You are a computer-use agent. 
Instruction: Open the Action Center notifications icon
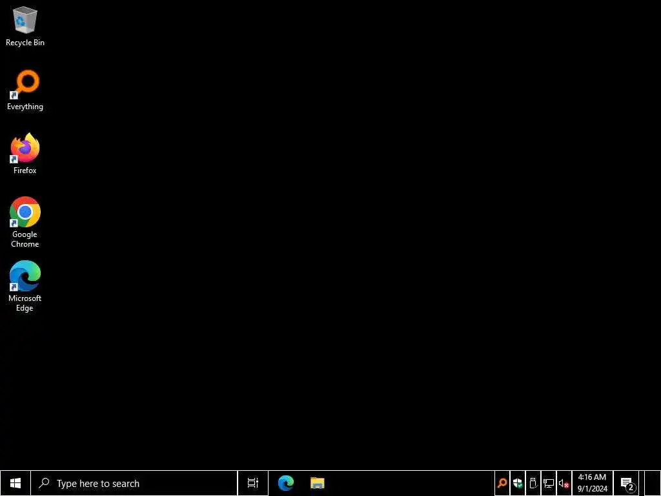pyautogui.click(x=627, y=483)
